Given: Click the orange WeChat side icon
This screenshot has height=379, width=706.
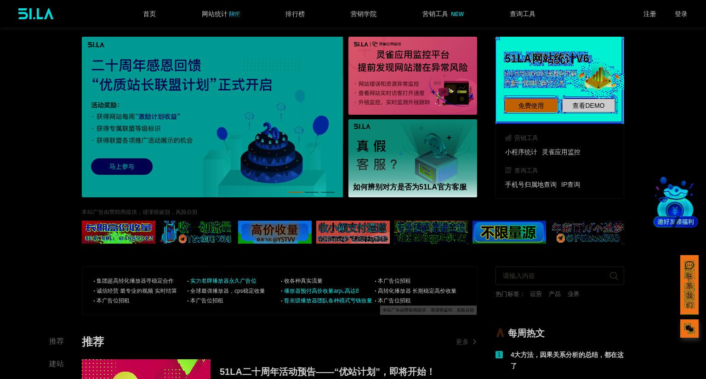Looking at the screenshot, I should (689, 329).
